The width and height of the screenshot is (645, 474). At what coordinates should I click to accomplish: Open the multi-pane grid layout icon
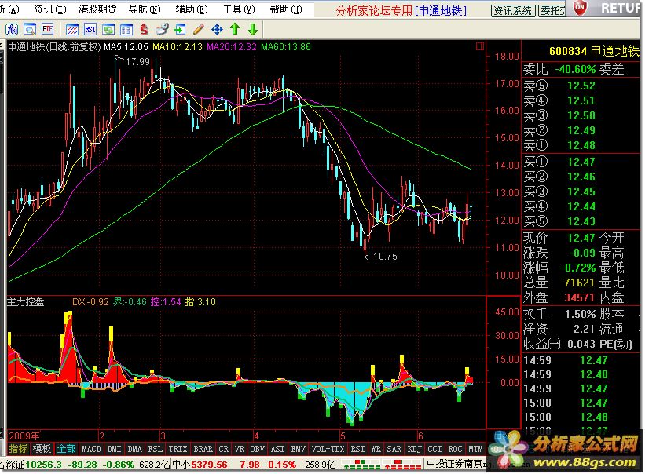pos(126,29)
